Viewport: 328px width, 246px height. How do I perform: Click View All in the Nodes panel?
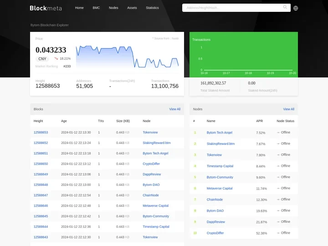289,109
